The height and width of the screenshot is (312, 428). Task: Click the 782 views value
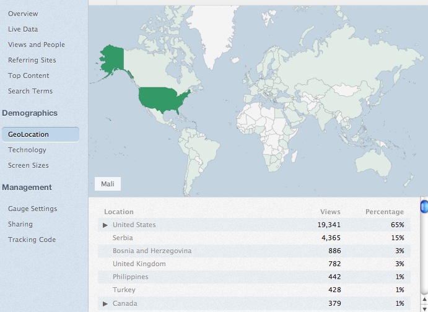click(334, 264)
